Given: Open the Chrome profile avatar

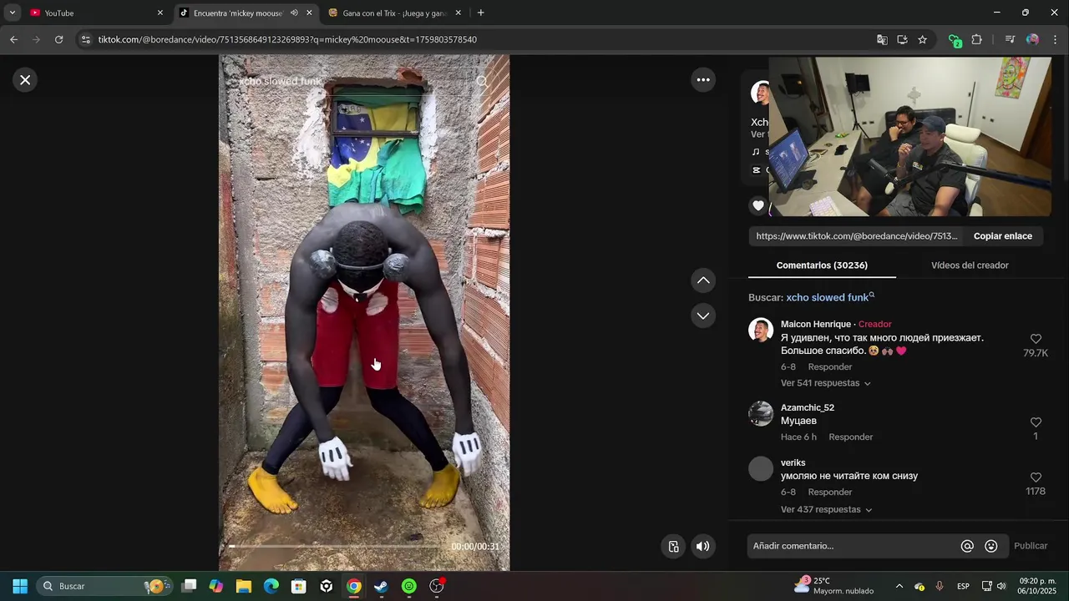Looking at the screenshot, I should point(1032,39).
